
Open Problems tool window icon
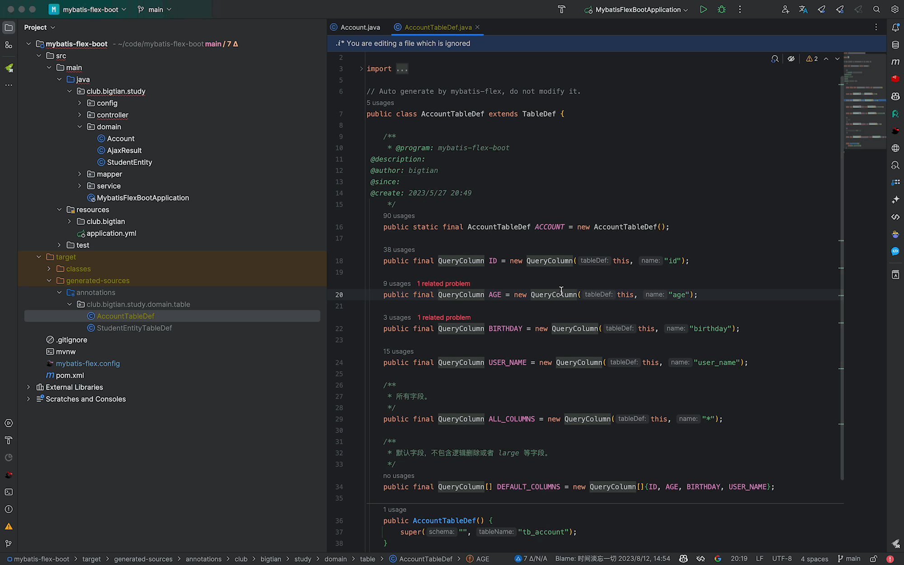(9, 509)
